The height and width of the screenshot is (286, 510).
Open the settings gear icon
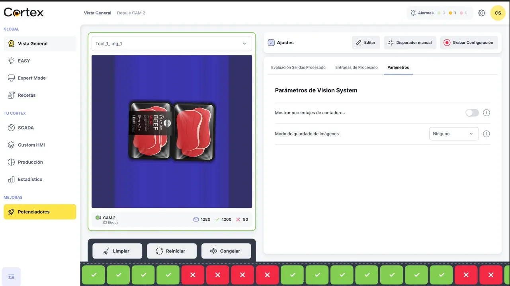click(x=482, y=13)
